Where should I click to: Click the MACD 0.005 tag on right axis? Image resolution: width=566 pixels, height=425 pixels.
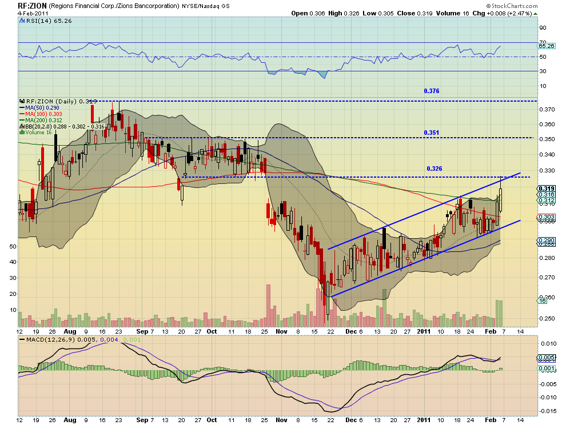(x=547, y=358)
